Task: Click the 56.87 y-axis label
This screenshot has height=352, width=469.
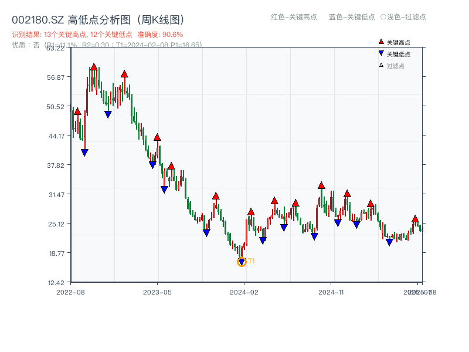Action: [x=56, y=77]
